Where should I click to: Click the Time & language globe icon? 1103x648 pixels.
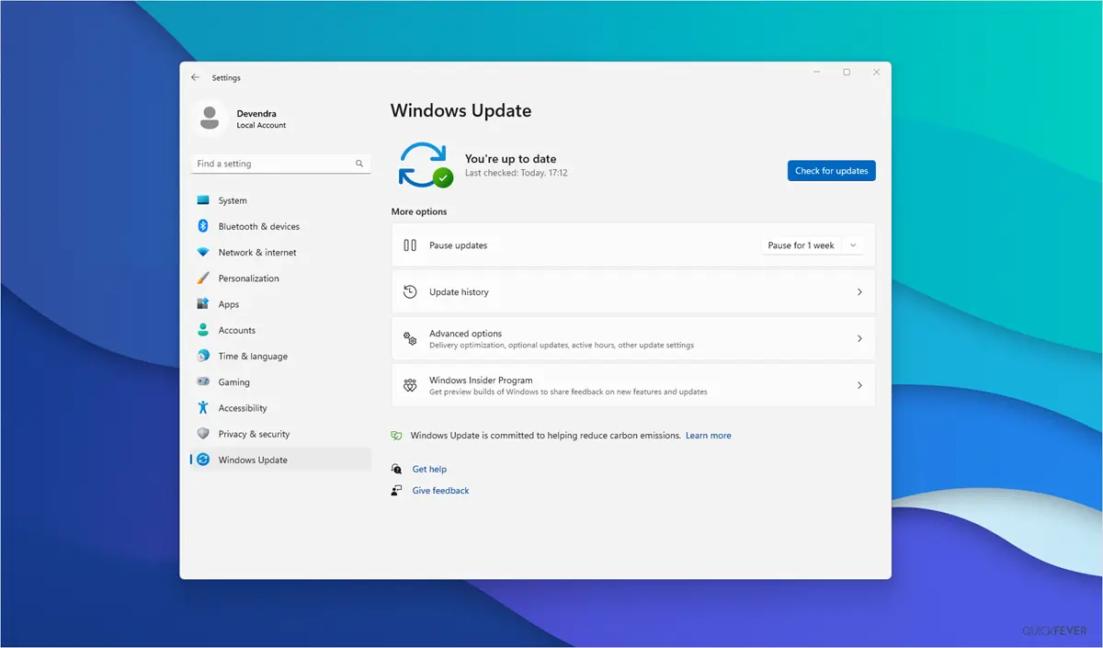click(x=203, y=356)
